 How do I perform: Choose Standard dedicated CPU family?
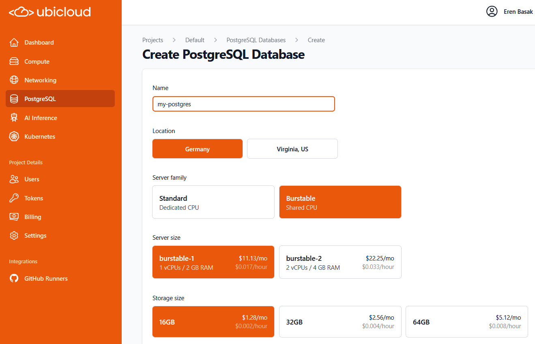tap(213, 202)
